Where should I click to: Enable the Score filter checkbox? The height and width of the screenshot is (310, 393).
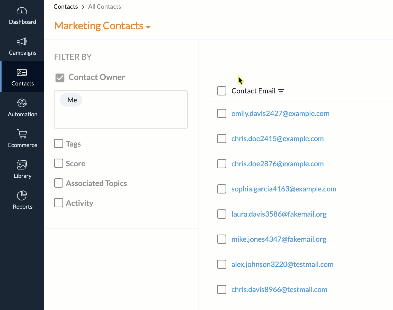[59, 163]
